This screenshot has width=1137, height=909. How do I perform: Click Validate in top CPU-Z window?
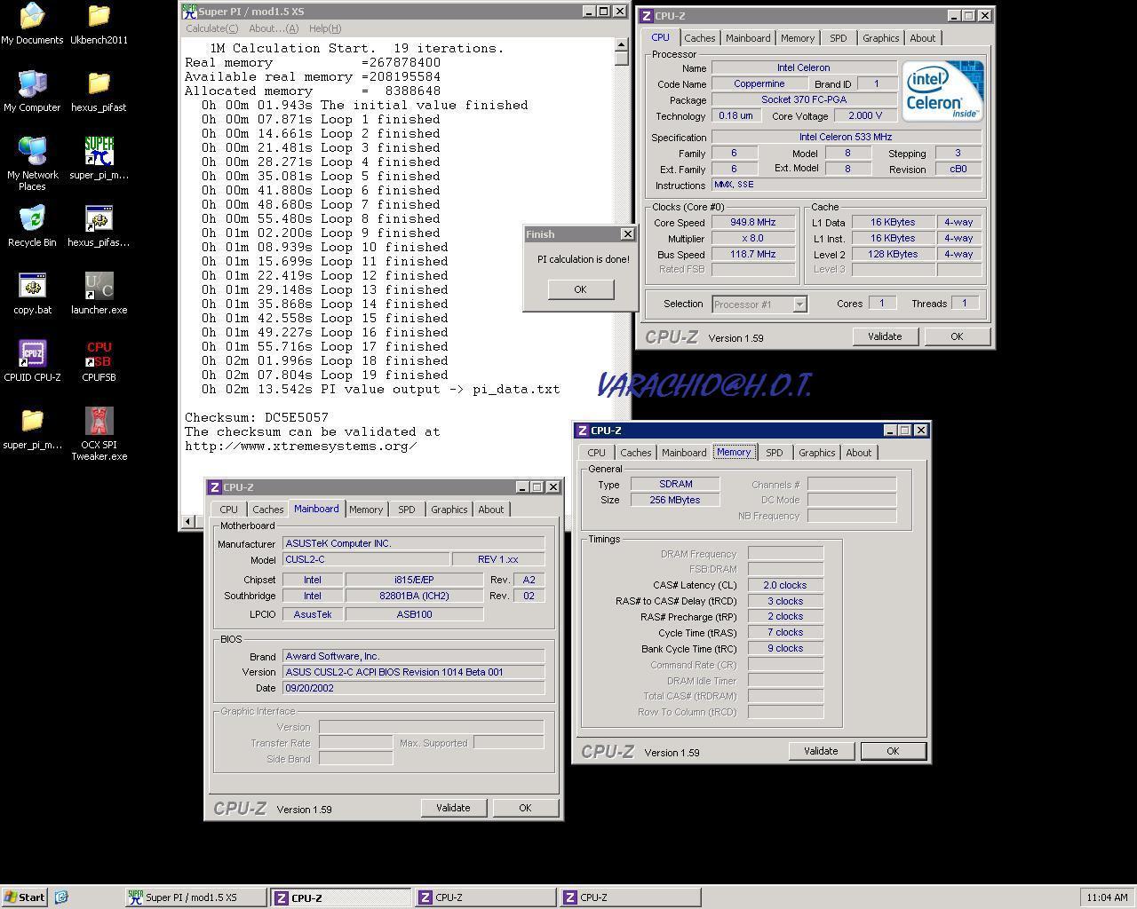(884, 336)
